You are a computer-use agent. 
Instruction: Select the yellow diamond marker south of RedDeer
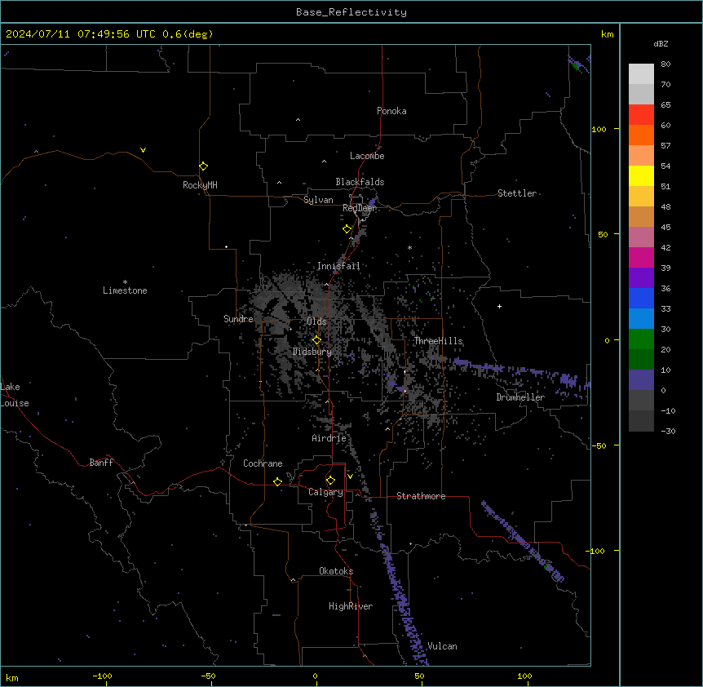tap(347, 229)
